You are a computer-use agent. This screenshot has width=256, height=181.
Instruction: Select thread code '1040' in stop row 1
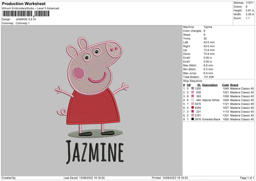click(226, 88)
